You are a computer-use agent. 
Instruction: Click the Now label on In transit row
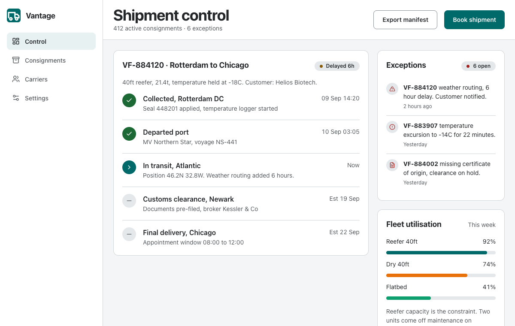click(353, 165)
